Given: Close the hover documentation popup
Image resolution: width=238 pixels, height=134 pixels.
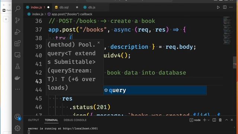Looking at the screenshot, I should pos(99,43).
